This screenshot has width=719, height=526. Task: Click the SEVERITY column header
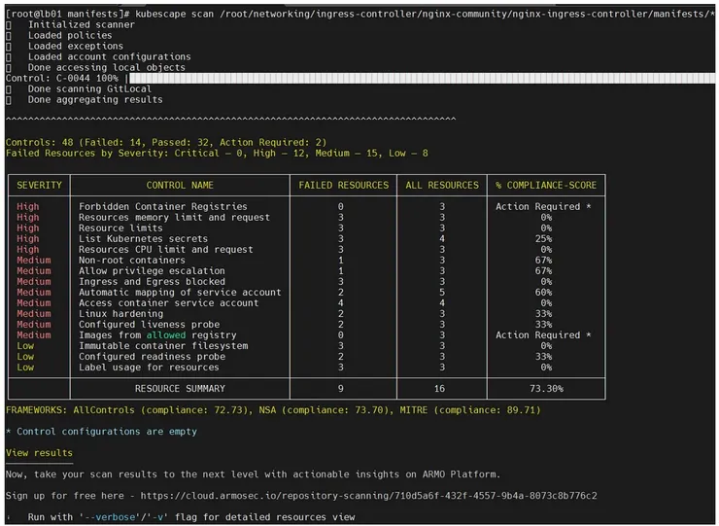click(39, 185)
